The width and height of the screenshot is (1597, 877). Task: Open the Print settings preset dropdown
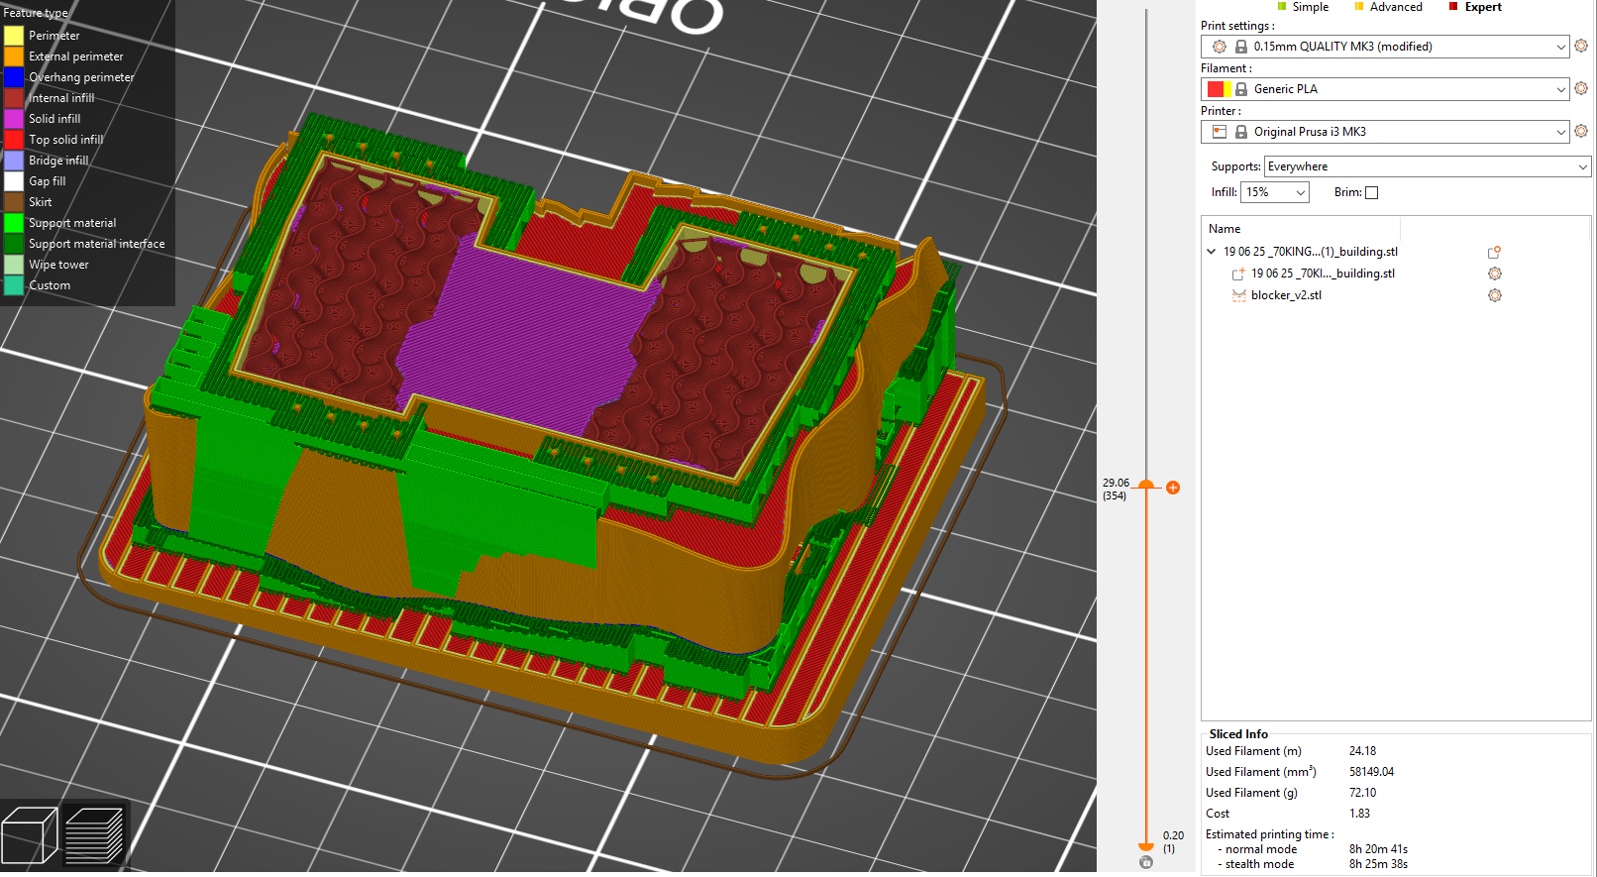(x=1560, y=47)
